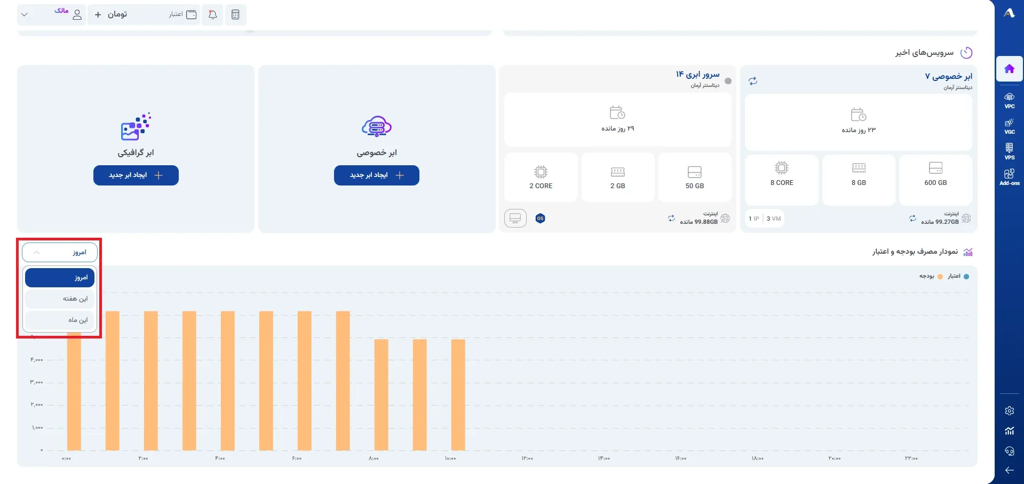Open the console monitor icon on سرور ابری ۱۴
The image size is (1024, 484).
coord(515,219)
